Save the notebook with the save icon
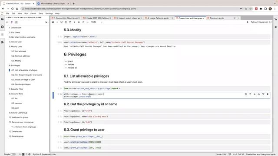Image resolution: width=278 pixels, height=156 pixels. point(53,22)
